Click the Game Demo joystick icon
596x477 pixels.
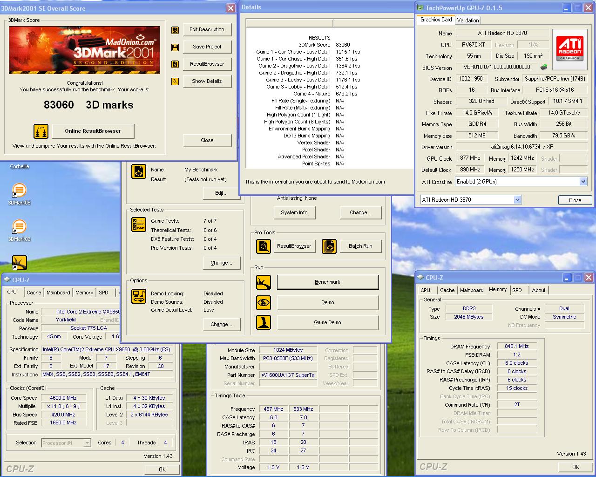coord(264,322)
